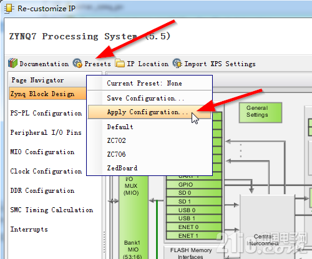312x259 pixels.
Task: Click the Page Navigator header
Action: point(37,80)
